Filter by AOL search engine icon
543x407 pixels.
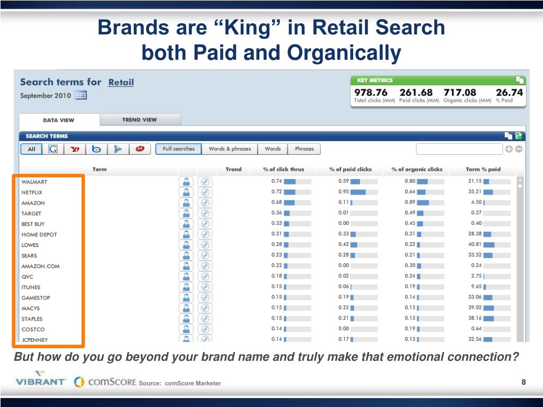[118, 149]
